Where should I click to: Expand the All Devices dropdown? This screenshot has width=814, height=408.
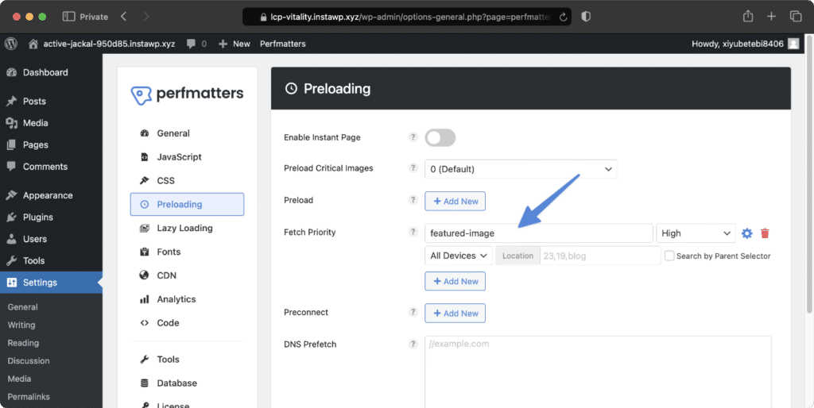(x=459, y=256)
